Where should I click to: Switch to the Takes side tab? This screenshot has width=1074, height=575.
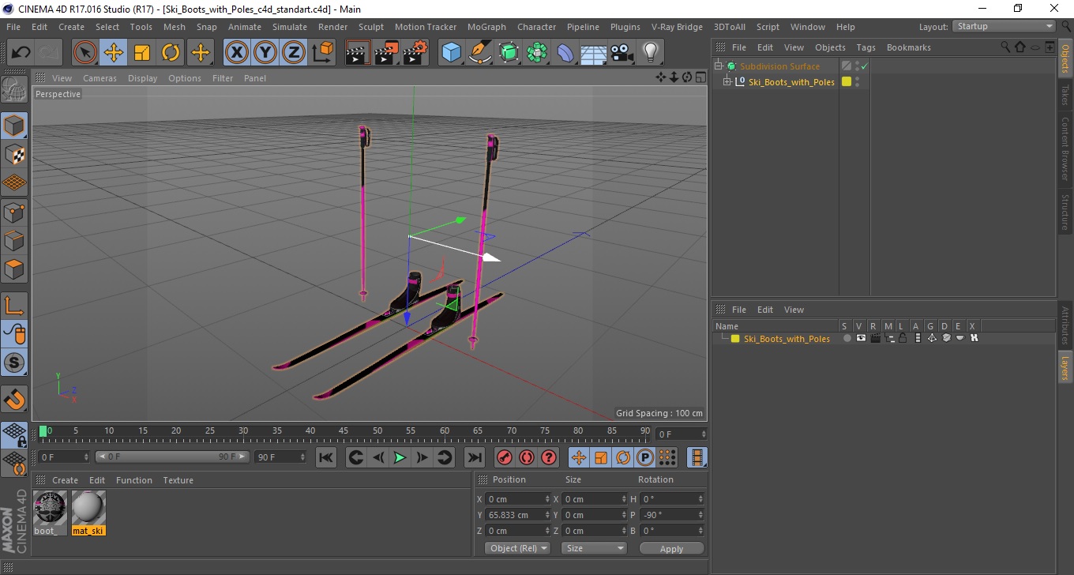pos(1065,96)
